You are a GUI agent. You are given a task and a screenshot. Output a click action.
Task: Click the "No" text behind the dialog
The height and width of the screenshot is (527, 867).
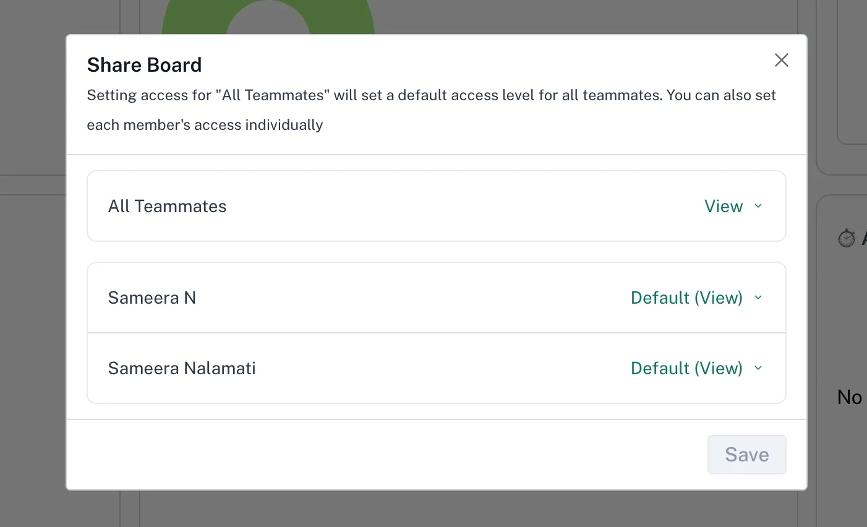[x=850, y=397]
